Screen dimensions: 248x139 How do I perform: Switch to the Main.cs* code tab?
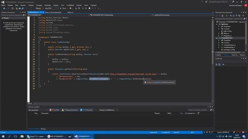point(71,12)
